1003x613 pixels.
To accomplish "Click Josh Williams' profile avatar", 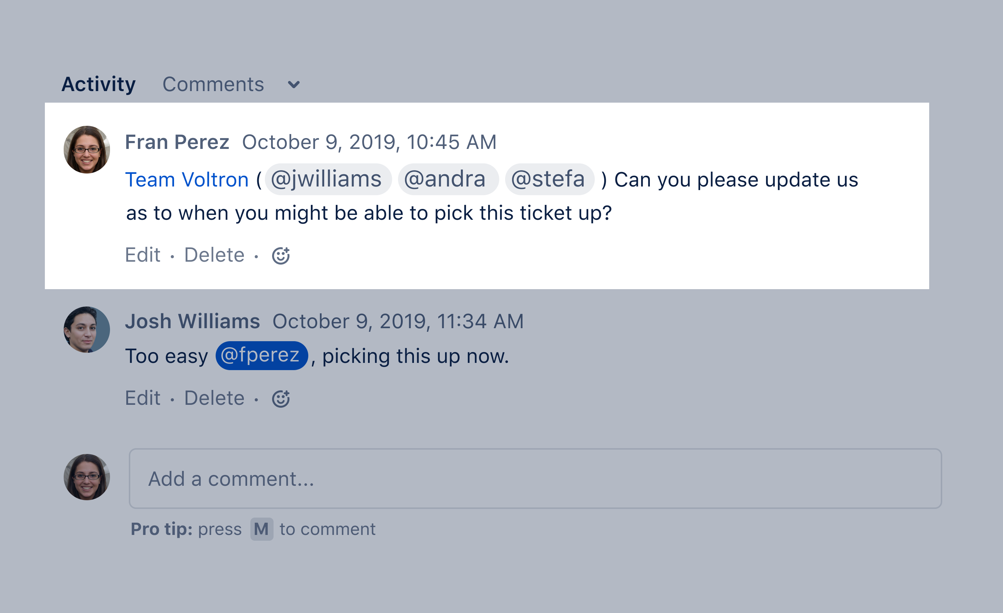I will tap(87, 330).
